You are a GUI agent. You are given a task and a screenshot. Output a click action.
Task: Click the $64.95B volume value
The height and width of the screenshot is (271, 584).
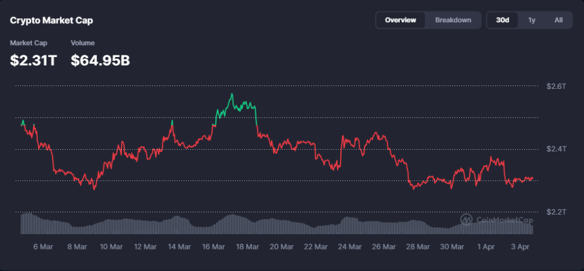(x=100, y=60)
